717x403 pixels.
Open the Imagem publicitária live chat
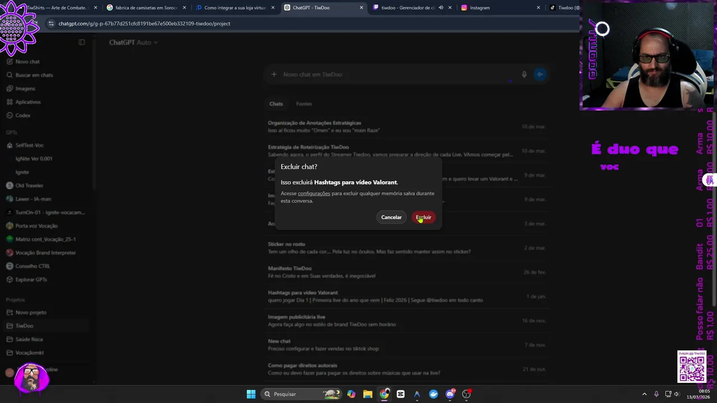[407, 320]
